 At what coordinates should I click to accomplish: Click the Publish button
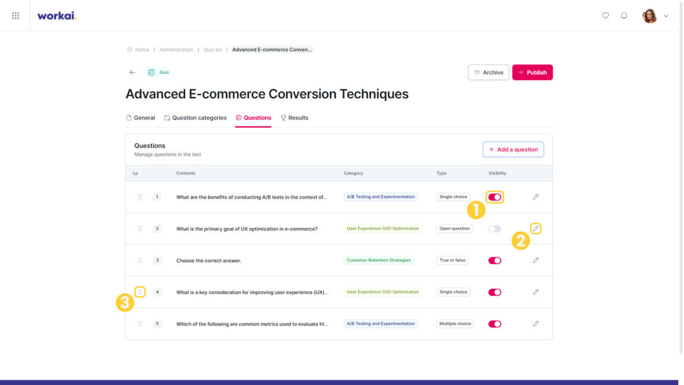(532, 72)
